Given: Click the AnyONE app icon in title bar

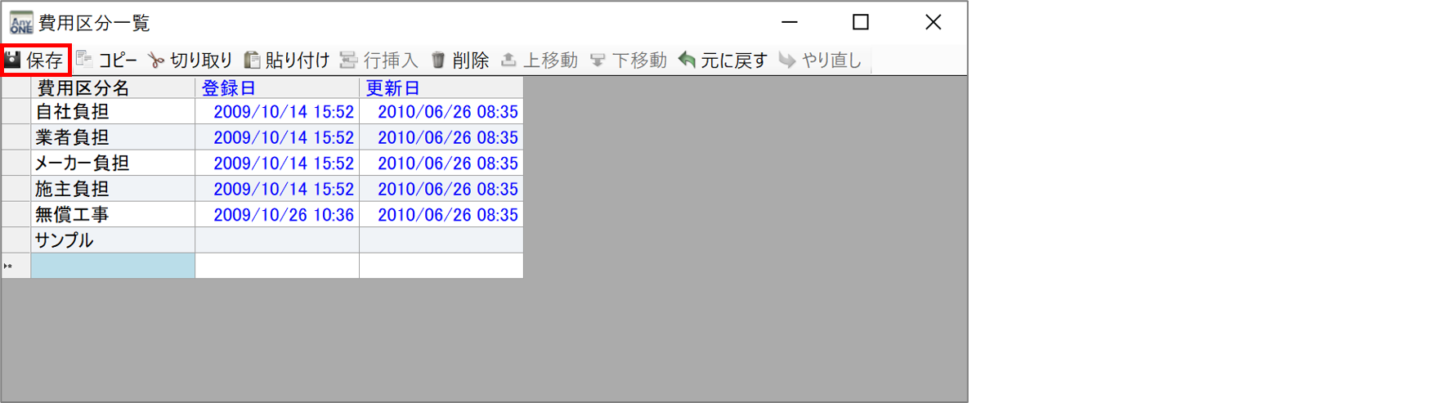Looking at the screenshot, I should [x=21, y=22].
